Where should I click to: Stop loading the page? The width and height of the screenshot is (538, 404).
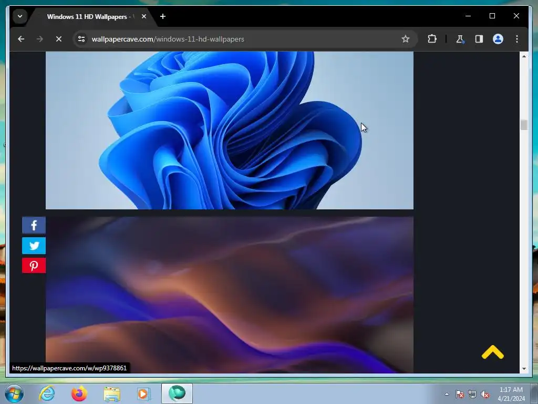(59, 39)
